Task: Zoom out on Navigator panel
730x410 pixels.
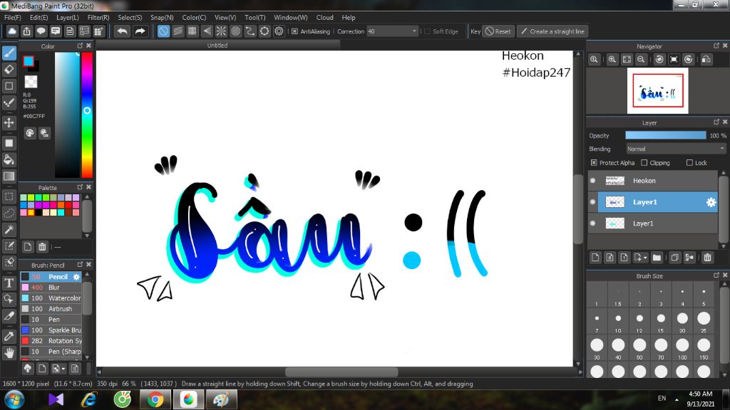Action: (x=641, y=60)
